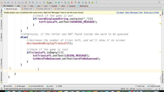Open the Gradle Console panel
Image resolution: width=164 pixels, height=92 pixels.
tap(154, 86)
